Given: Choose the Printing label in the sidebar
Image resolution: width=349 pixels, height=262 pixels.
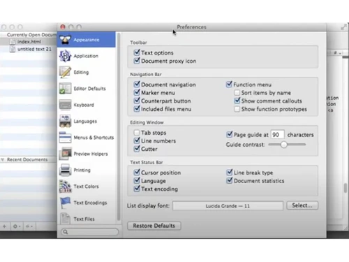Looking at the screenshot, I should point(82,170).
